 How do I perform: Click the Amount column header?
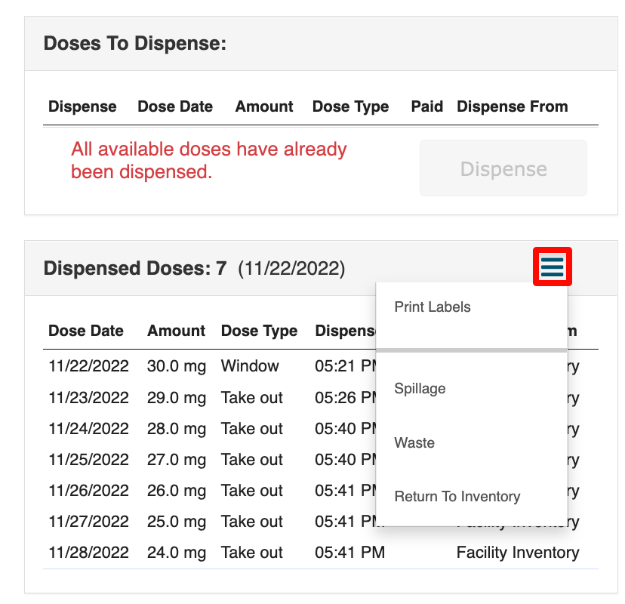[176, 331]
